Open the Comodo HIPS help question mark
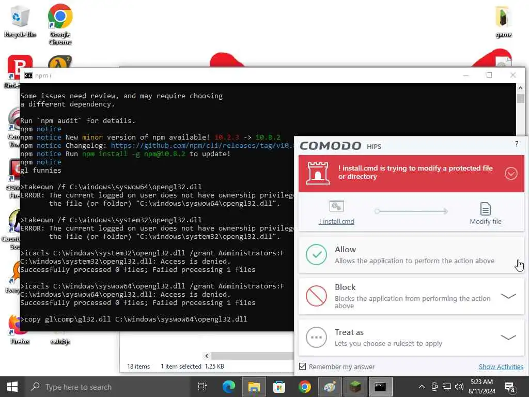Image resolution: width=529 pixels, height=397 pixels. (517, 144)
